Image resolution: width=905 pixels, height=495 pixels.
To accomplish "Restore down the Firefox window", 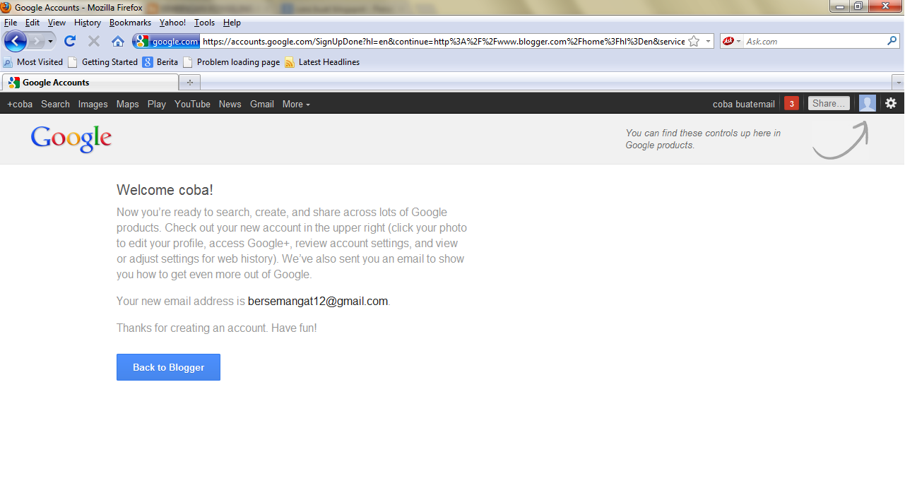I will tap(859, 6).
